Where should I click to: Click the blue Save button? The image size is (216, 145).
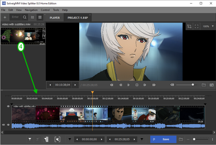[x=163, y=139]
